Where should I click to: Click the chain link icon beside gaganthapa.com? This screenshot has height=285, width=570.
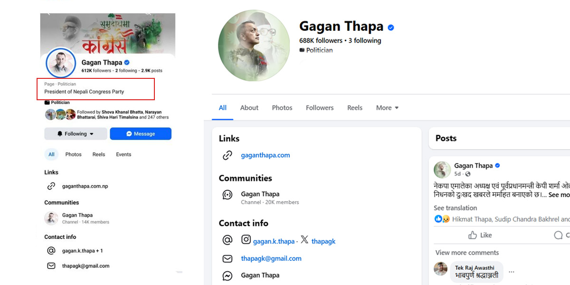click(x=228, y=155)
